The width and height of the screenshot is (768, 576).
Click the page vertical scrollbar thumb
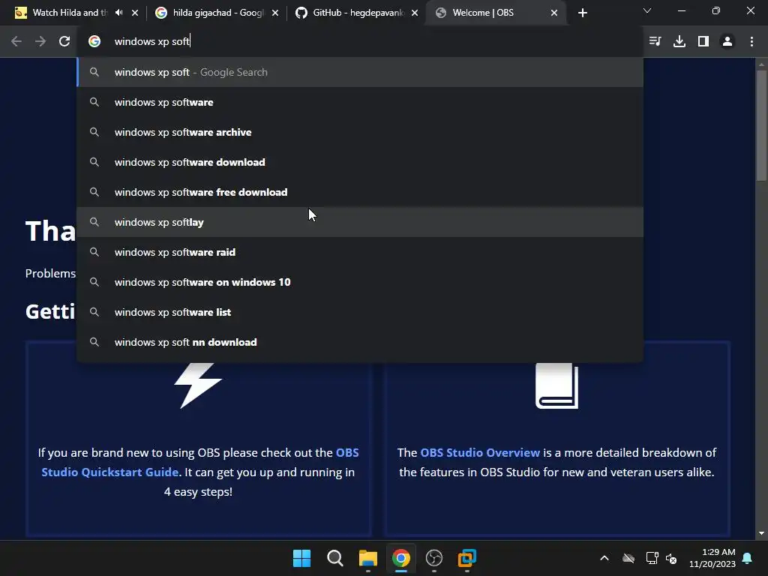pyautogui.click(x=761, y=126)
